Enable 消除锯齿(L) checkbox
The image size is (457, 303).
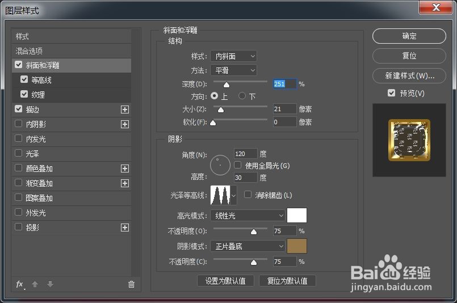(248, 195)
